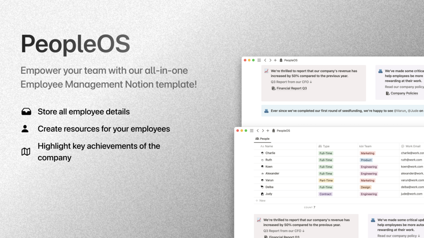
Task: Open Financial Report Q3 page in upper window
Action: point(292,88)
